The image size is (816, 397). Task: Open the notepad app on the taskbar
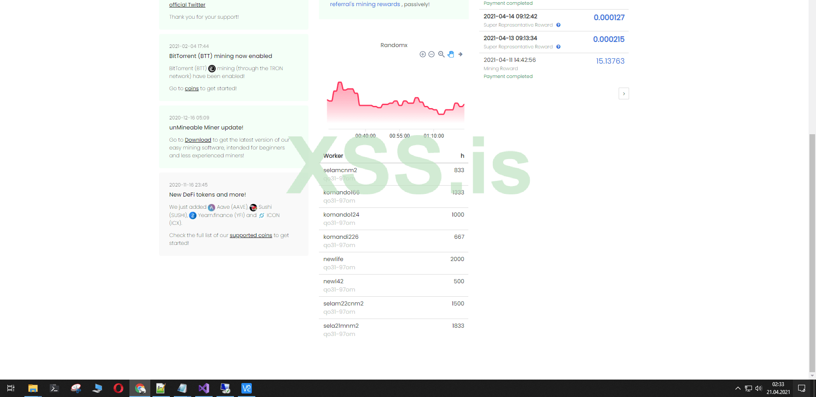tap(182, 388)
